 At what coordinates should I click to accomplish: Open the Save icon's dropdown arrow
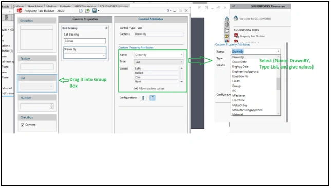click(98, 11)
